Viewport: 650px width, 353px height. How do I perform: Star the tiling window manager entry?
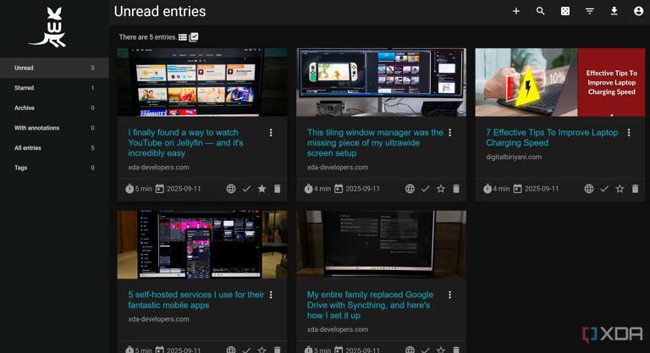[x=441, y=189]
